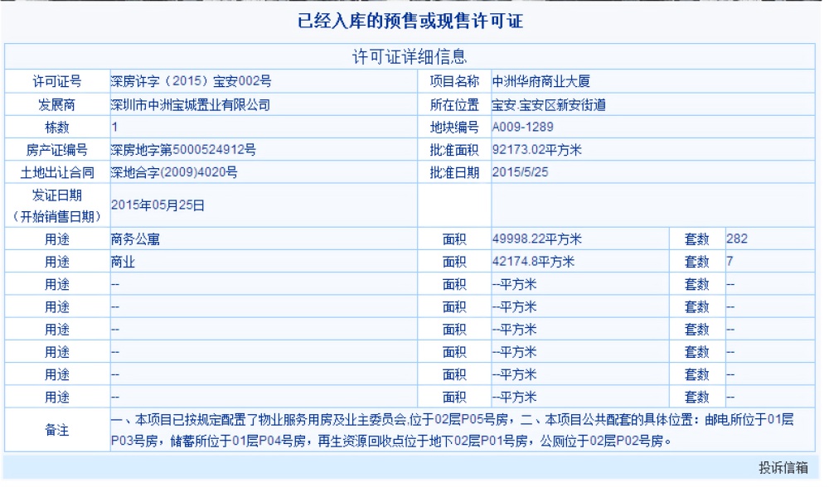This screenshot has width=829, height=487.
Task: Select 套数 label in 商务公寓 row
Action: (697, 239)
